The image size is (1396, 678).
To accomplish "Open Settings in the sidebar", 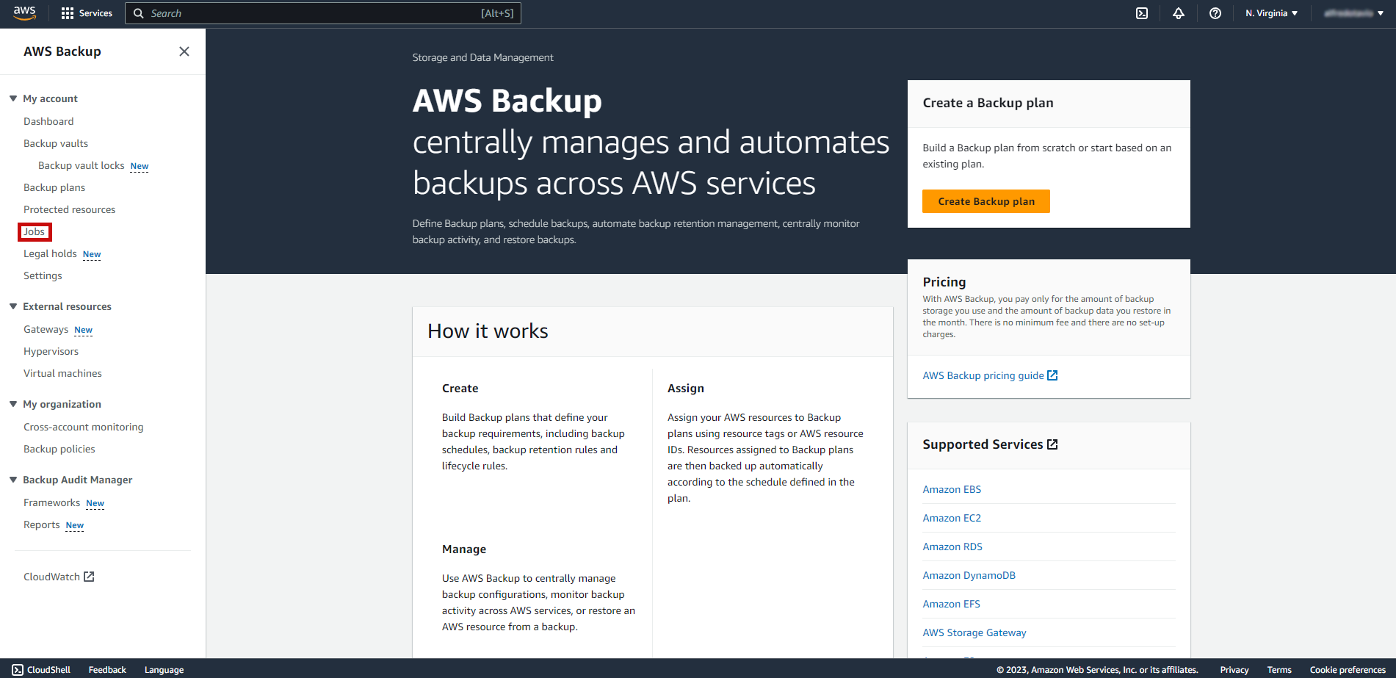I will pyautogui.click(x=43, y=275).
